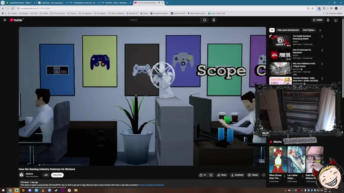This screenshot has height=193, width=344.
Task: Show next filter chips with the arrow
Action: pyautogui.click(x=320, y=30)
